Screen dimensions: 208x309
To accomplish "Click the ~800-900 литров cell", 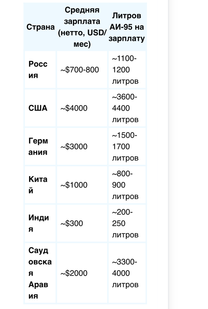I will (125, 185).
